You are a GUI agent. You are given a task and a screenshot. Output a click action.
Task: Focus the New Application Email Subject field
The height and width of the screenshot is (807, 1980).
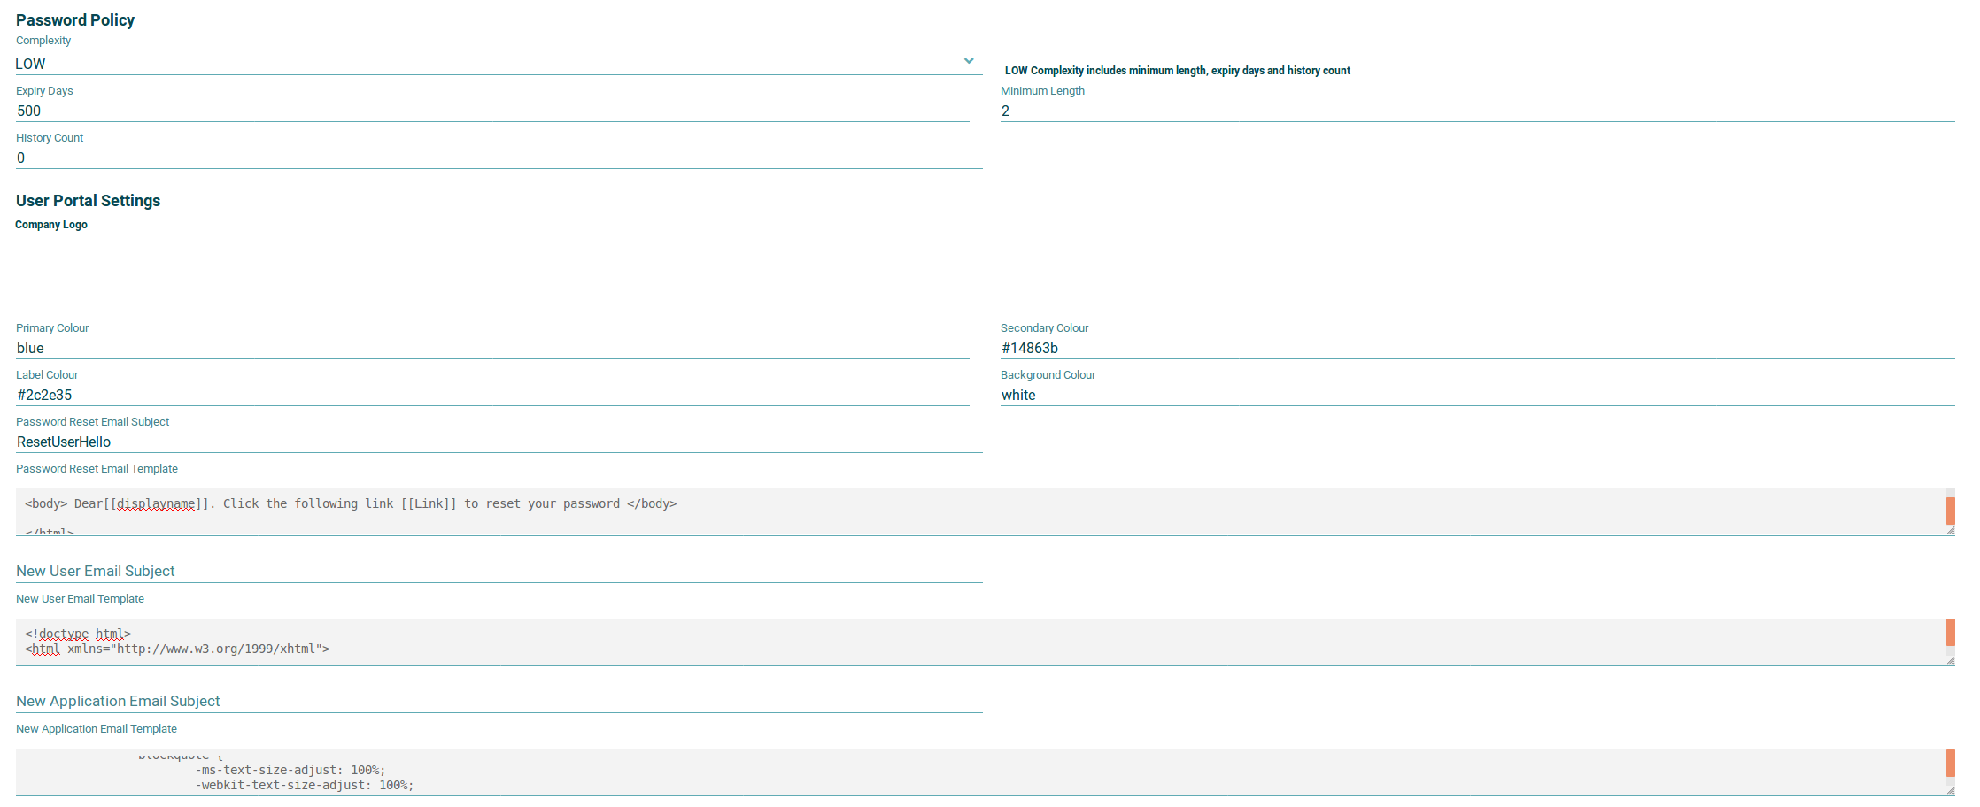pyautogui.click(x=499, y=701)
